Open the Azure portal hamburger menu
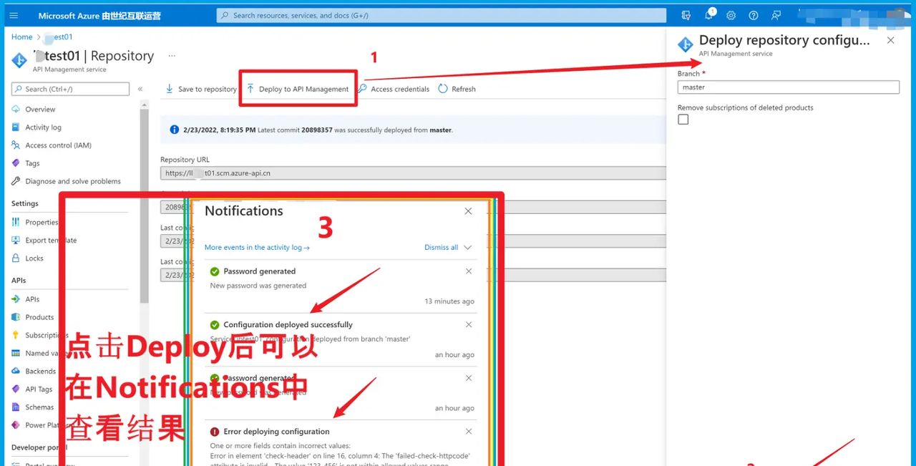 click(x=14, y=15)
